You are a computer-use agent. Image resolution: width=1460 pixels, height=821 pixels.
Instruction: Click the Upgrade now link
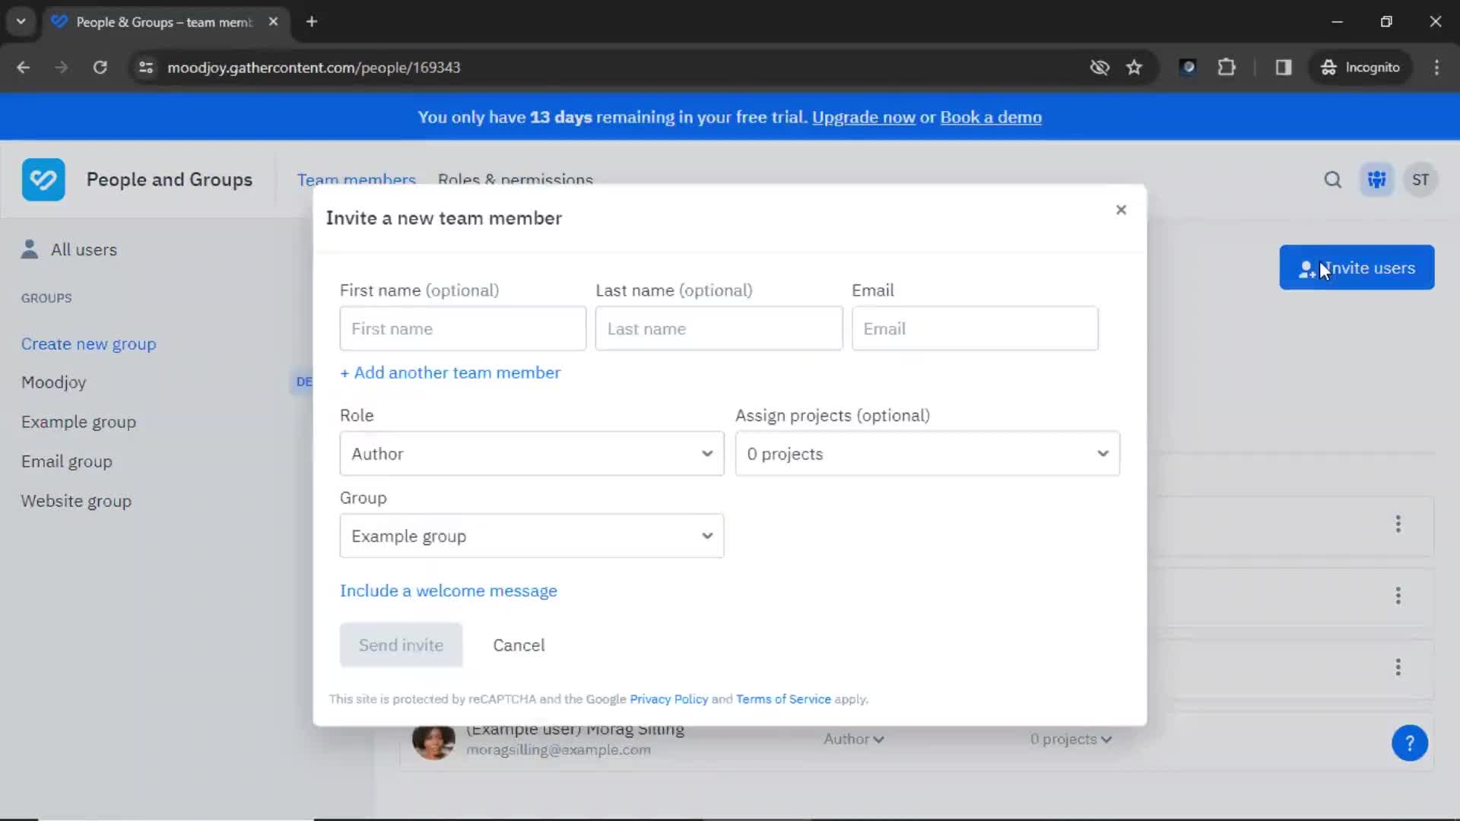[x=863, y=117]
